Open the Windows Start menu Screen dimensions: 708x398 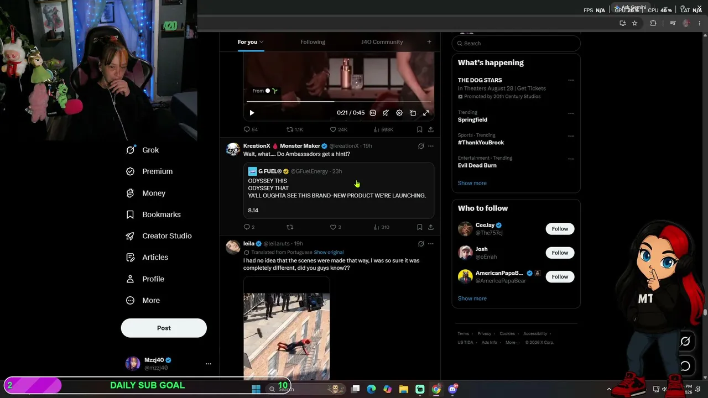(256, 389)
